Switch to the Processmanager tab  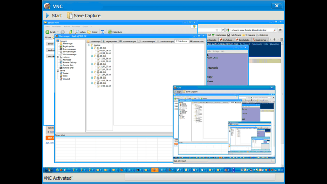[x=128, y=41]
